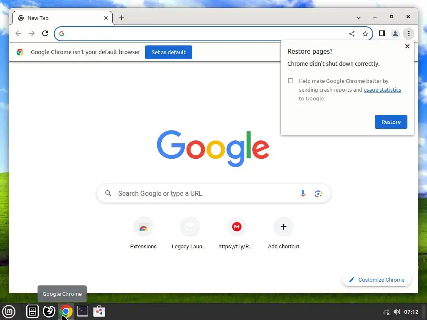Select the New Tab tab
This screenshot has height=320, width=427.
(x=63, y=18)
